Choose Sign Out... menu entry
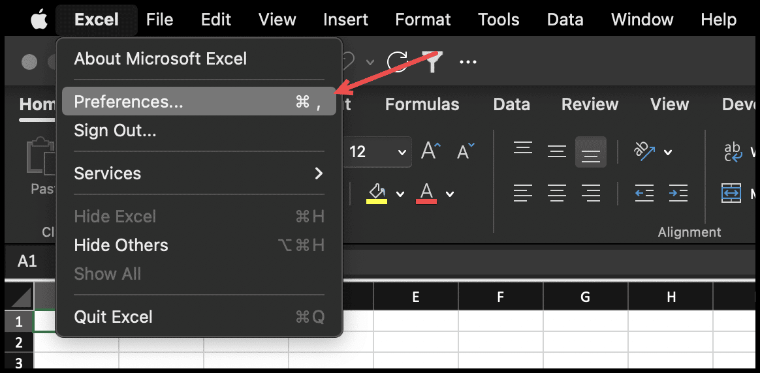 [x=198, y=130]
